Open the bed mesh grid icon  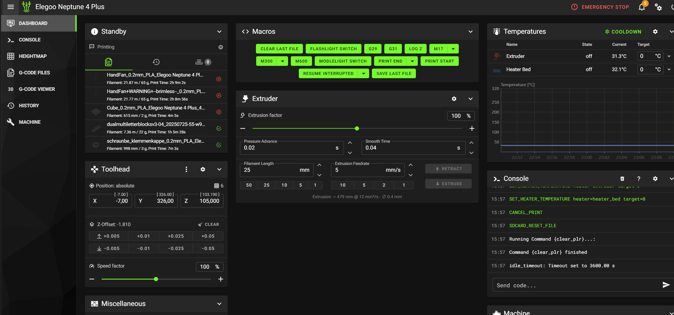(x=217, y=186)
